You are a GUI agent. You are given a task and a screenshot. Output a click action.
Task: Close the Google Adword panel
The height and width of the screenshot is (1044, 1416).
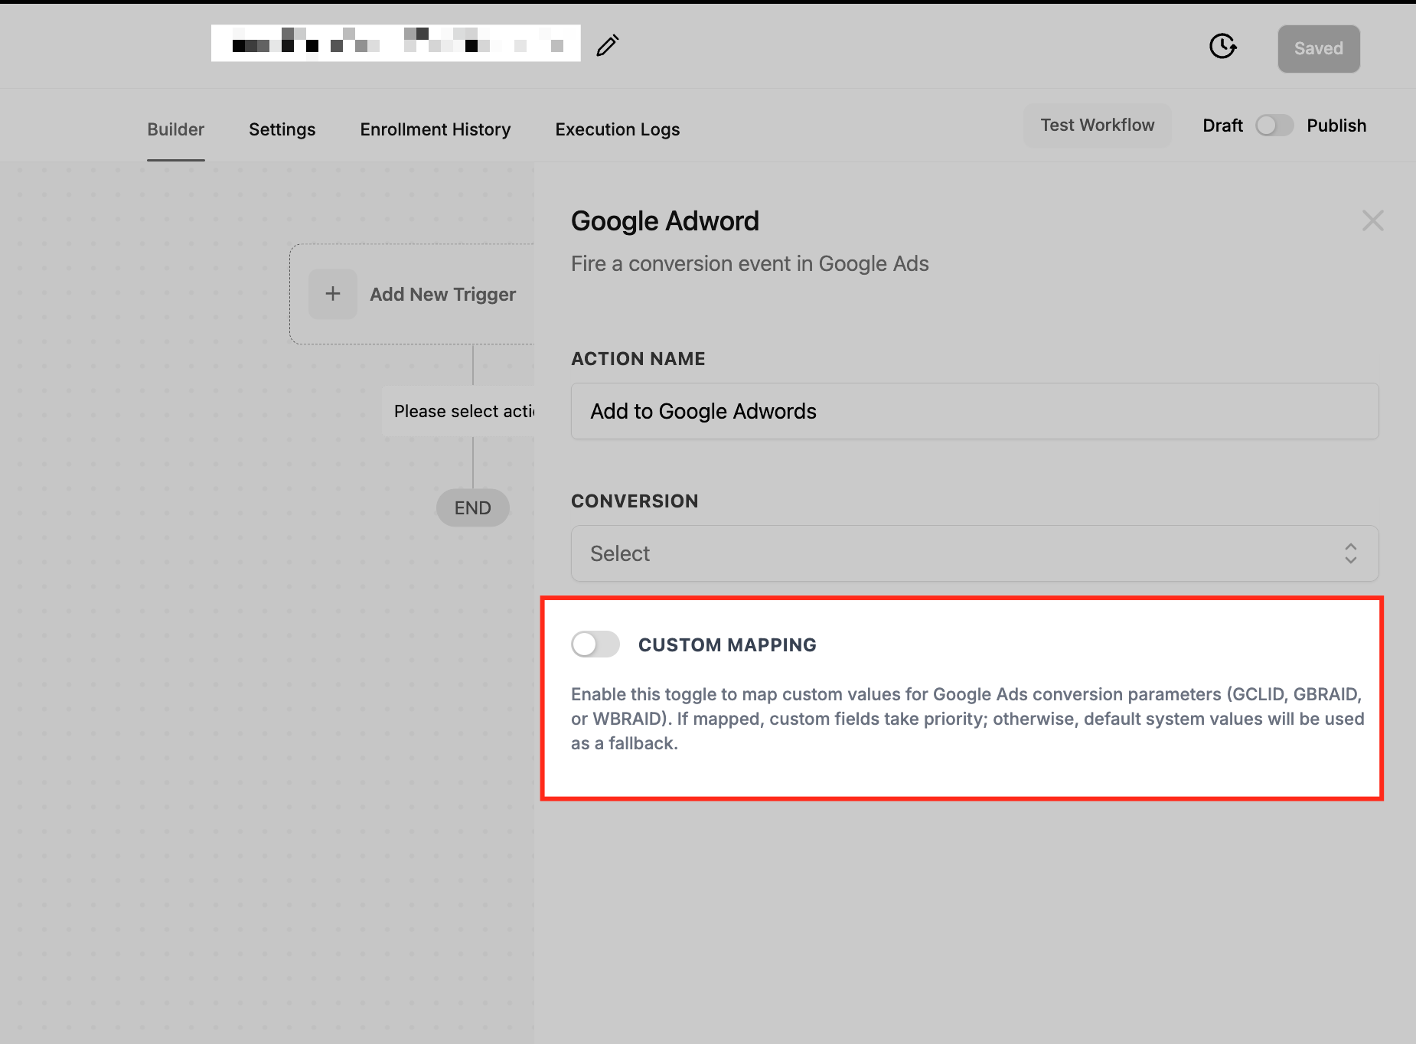tap(1372, 220)
